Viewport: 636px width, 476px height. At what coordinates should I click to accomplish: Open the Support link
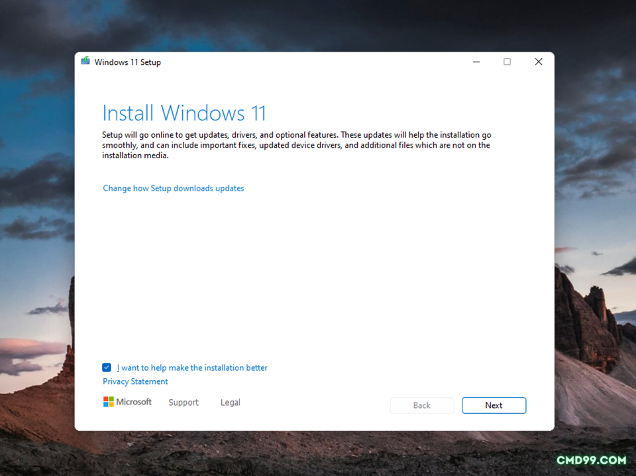(x=184, y=403)
